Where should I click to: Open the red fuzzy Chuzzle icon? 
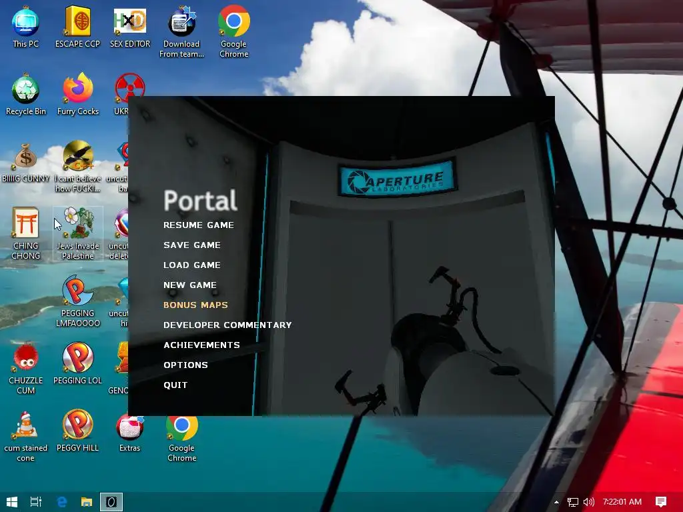(26, 369)
